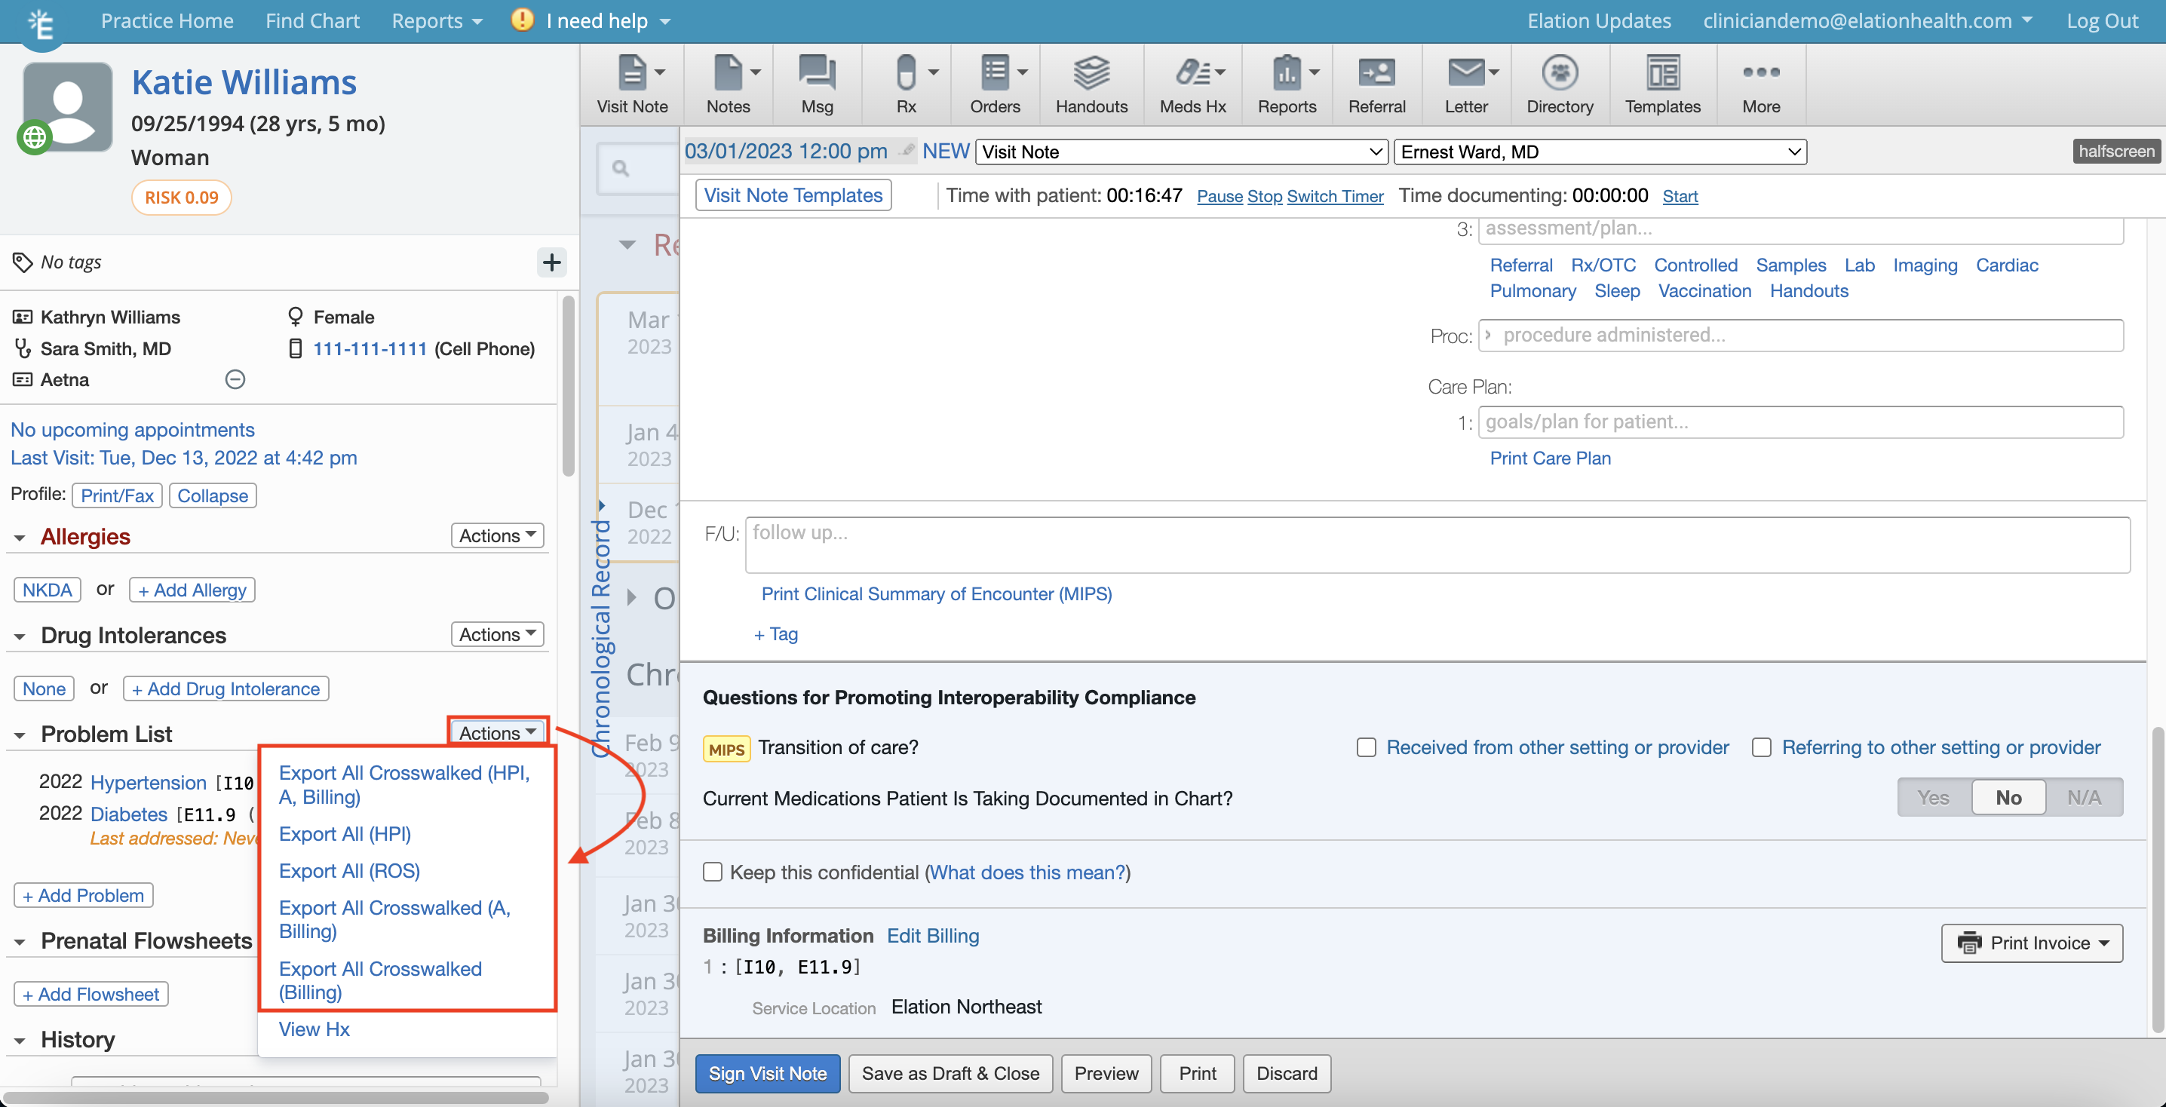Open the Templates icon
2166x1107 pixels.
click(1661, 82)
